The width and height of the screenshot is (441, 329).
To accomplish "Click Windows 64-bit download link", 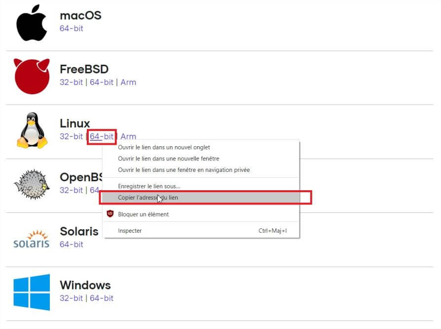I will (x=102, y=298).
